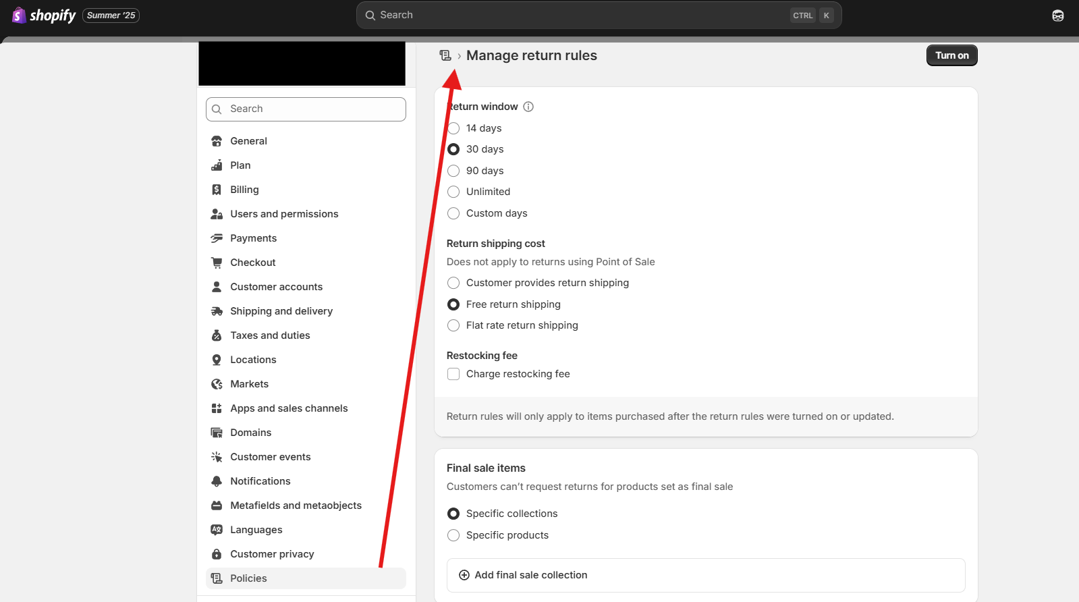
Task: Go to Payments settings
Action: click(x=306, y=238)
